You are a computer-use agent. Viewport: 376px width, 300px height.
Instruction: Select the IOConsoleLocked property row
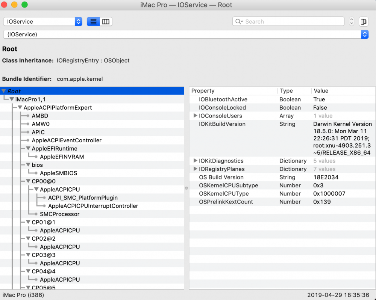[x=282, y=107]
